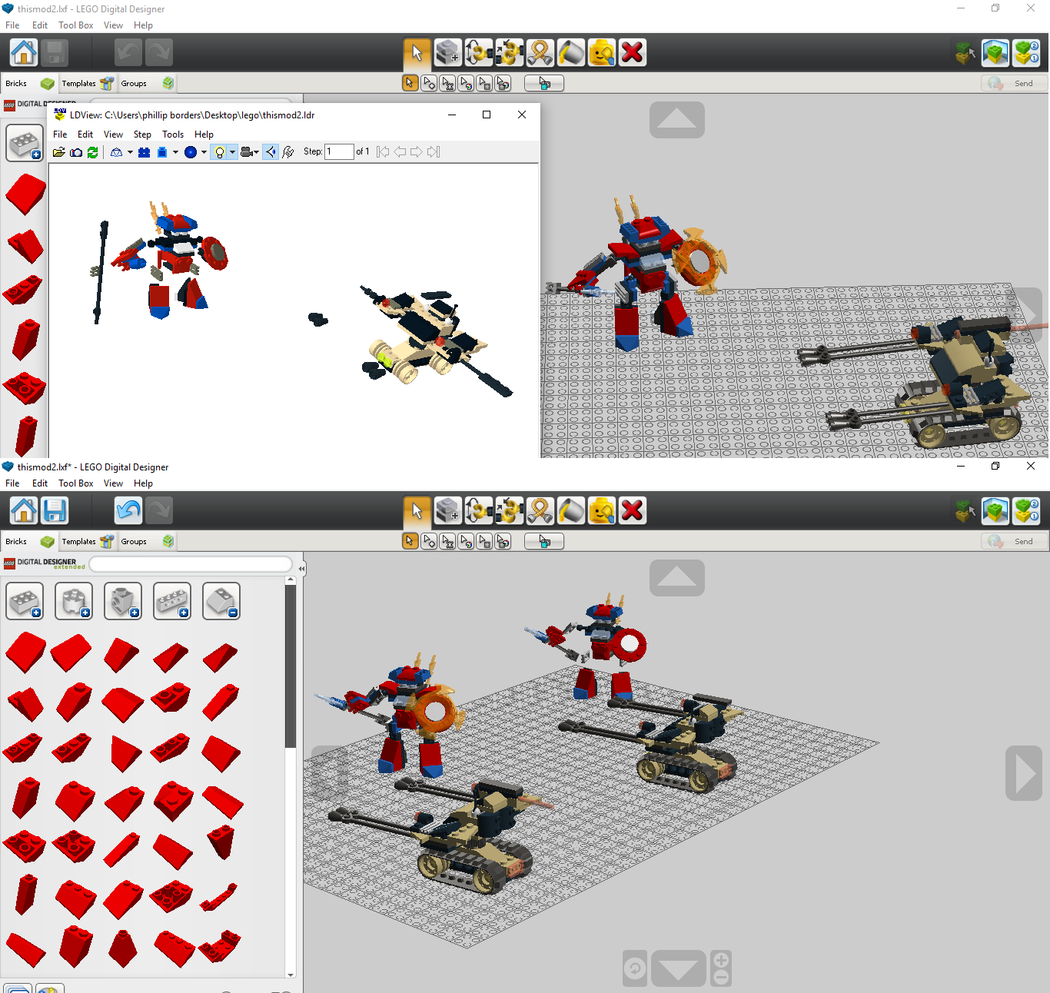Collapse brick palette panel in bottom window
Image resolution: width=1050 pixels, height=993 pixels.
tap(301, 569)
